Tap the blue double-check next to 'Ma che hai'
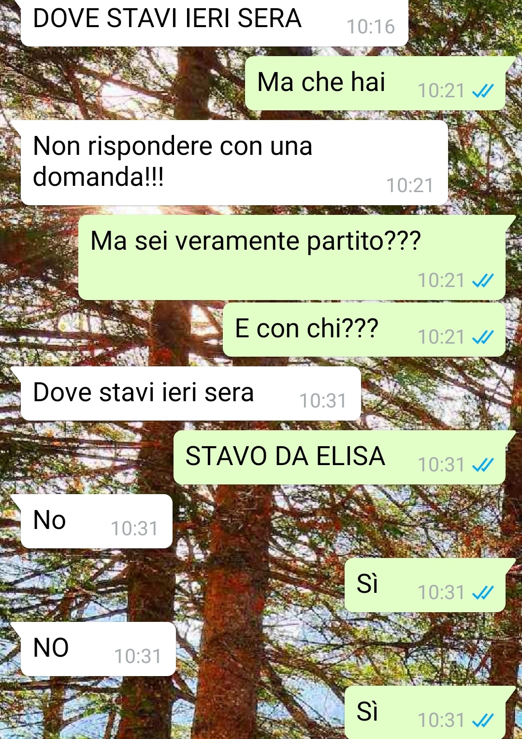Image resolution: width=522 pixels, height=739 pixels. point(483,90)
